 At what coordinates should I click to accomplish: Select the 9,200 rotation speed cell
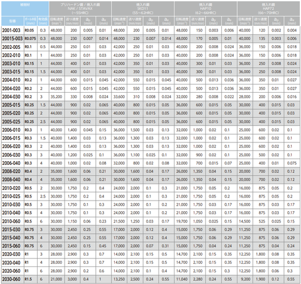click(x=245, y=279)
